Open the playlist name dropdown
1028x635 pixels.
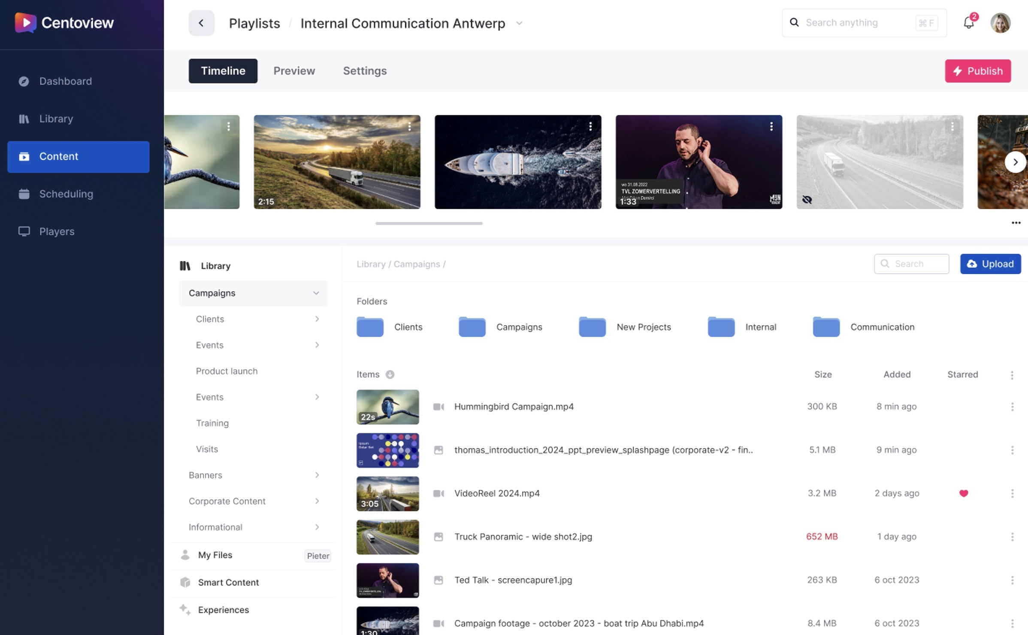519,24
